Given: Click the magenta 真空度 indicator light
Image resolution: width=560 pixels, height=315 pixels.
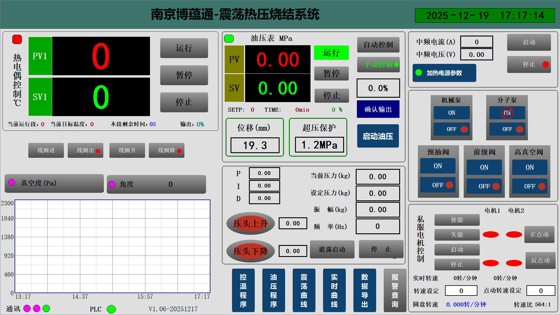Looking at the screenshot, I should [12, 182].
